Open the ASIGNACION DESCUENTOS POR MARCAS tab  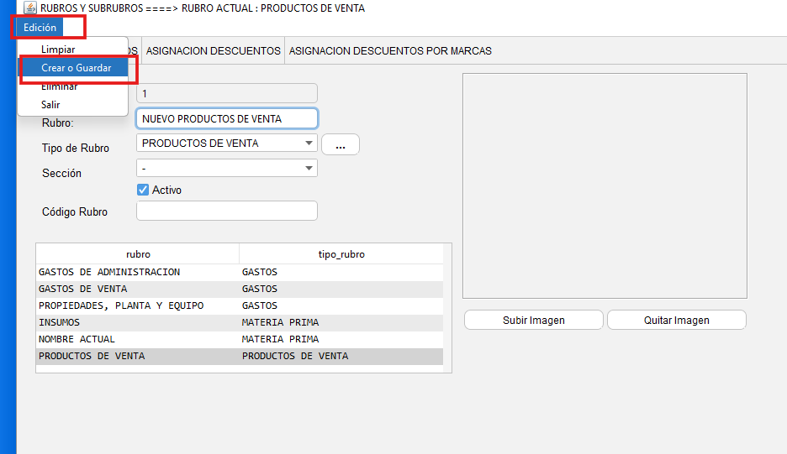coord(390,51)
